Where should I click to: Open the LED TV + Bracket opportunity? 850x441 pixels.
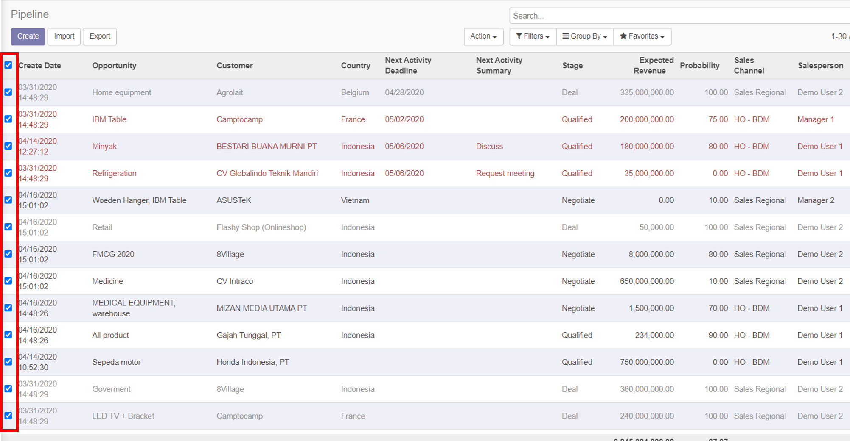click(123, 416)
